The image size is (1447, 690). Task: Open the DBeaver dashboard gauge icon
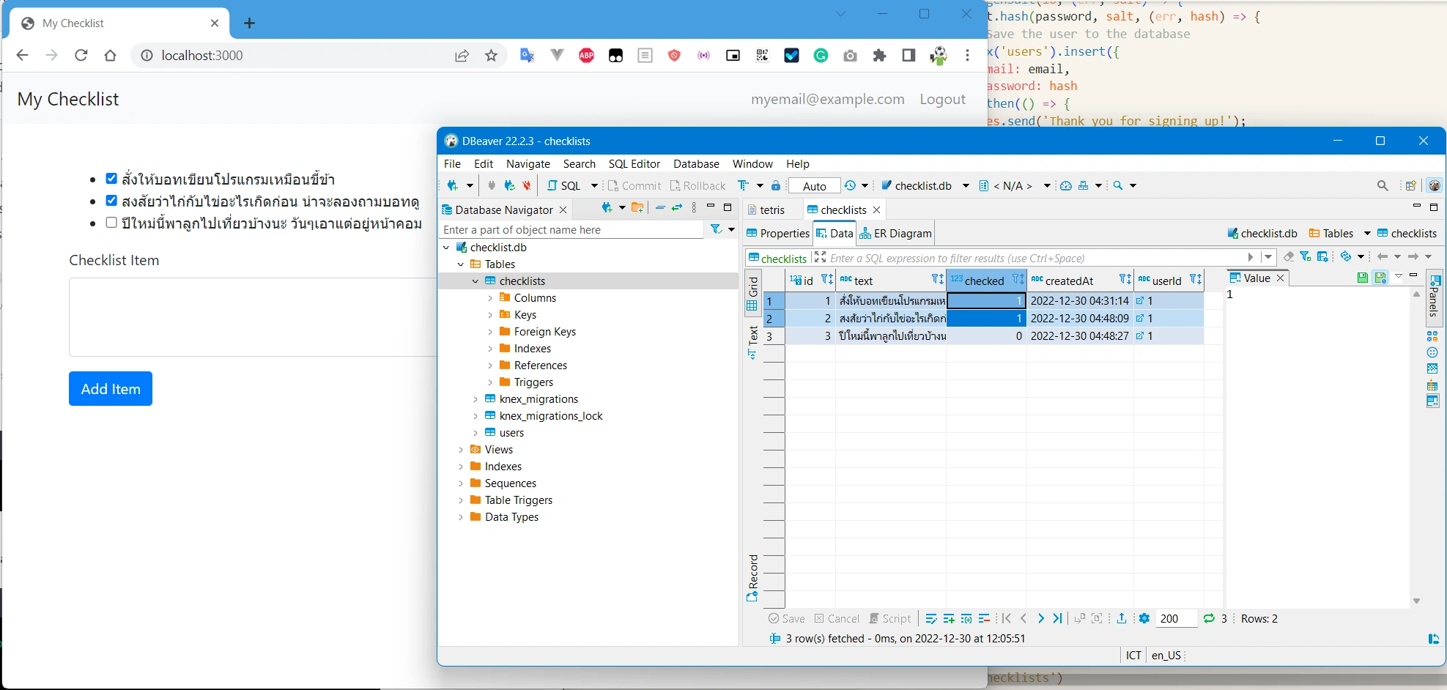(x=1066, y=185)
